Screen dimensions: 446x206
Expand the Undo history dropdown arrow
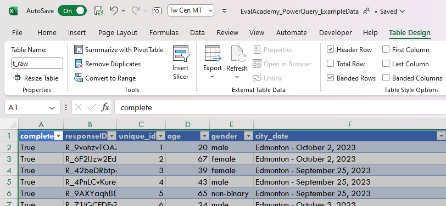click(123, 11)
